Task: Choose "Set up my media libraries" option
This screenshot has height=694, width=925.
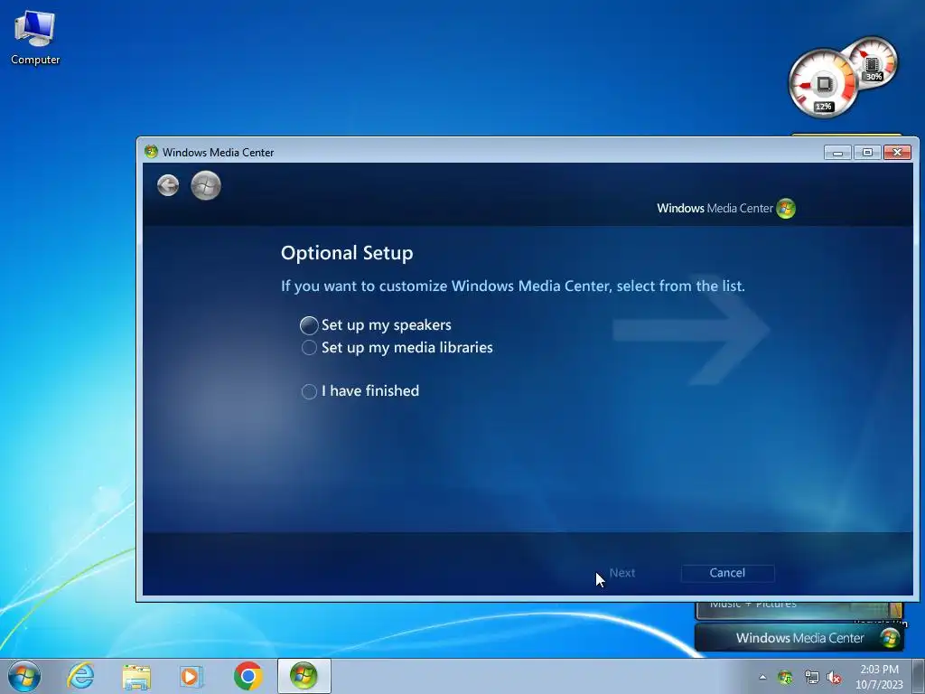Action: (x=397, y=348)
